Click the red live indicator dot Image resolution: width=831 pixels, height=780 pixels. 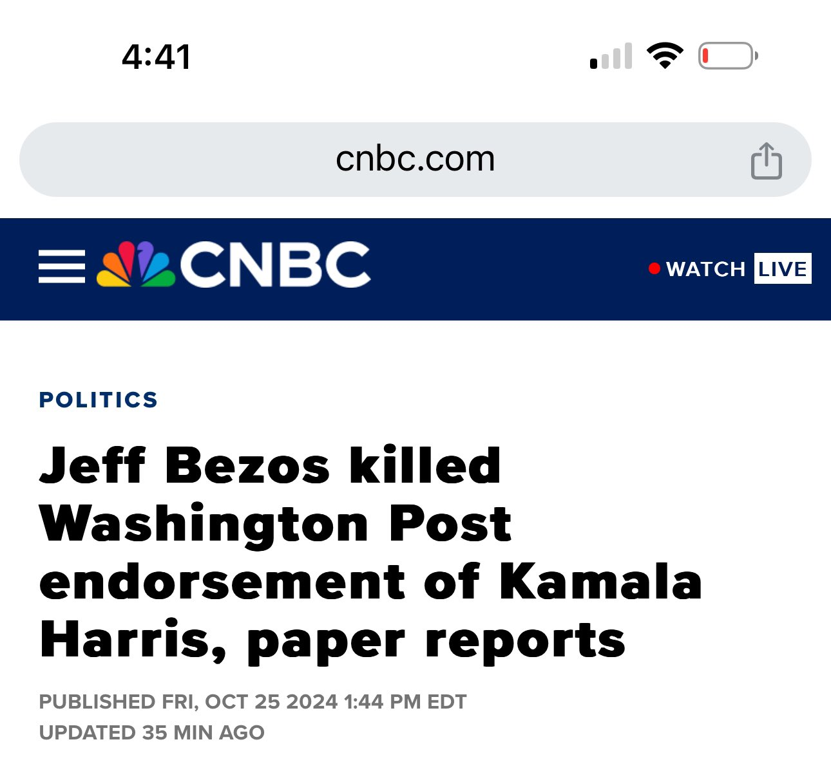click(654, 268)
